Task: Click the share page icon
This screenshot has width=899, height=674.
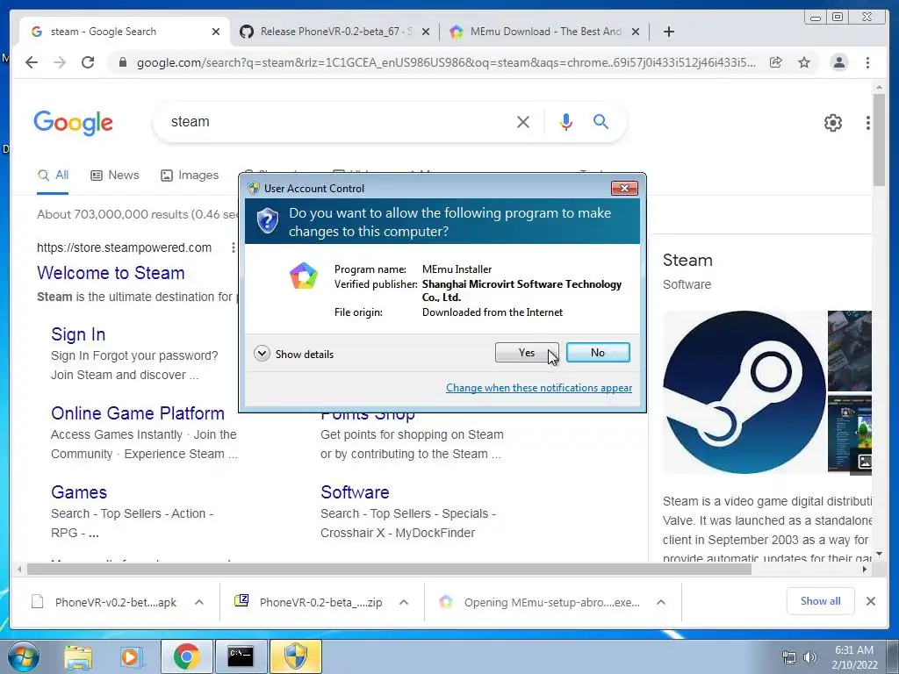Action: click(776, 62)
